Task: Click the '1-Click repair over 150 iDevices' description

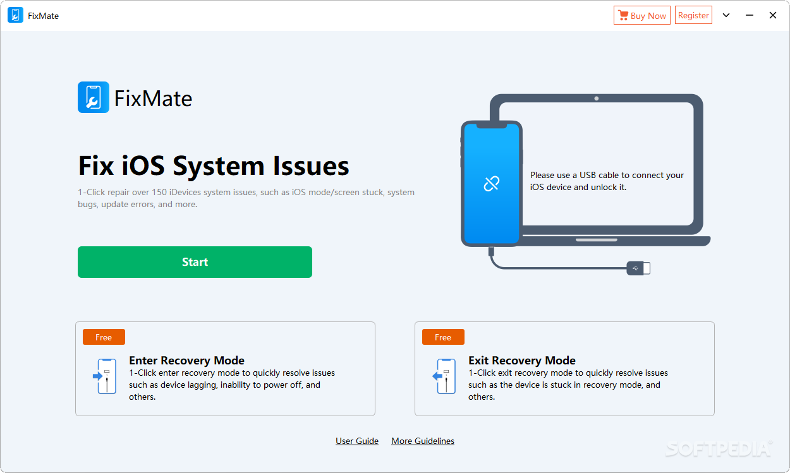Action: [246, 198]
